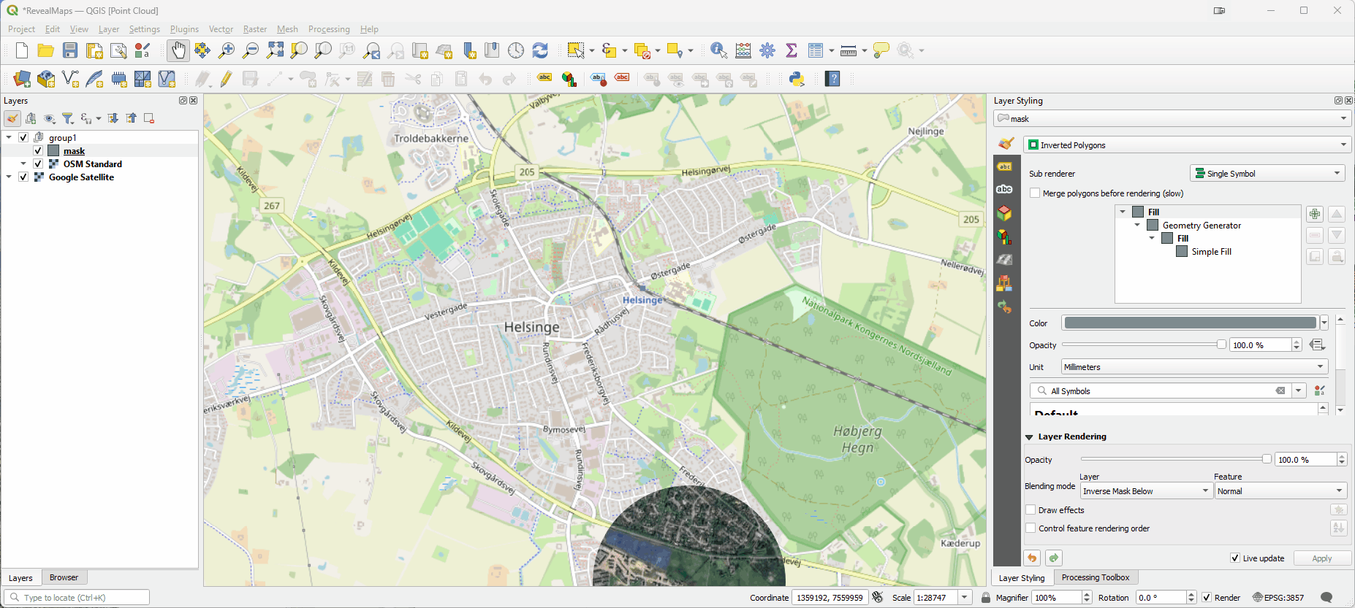
Task: Open a project with the folder icon
Action: tap(46, 50)
